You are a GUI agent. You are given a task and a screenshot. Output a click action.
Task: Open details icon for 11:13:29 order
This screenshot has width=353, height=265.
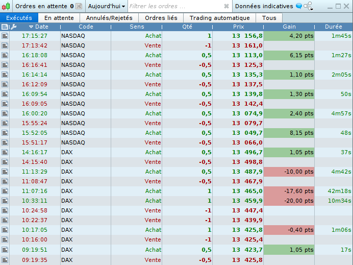[5, 172]
